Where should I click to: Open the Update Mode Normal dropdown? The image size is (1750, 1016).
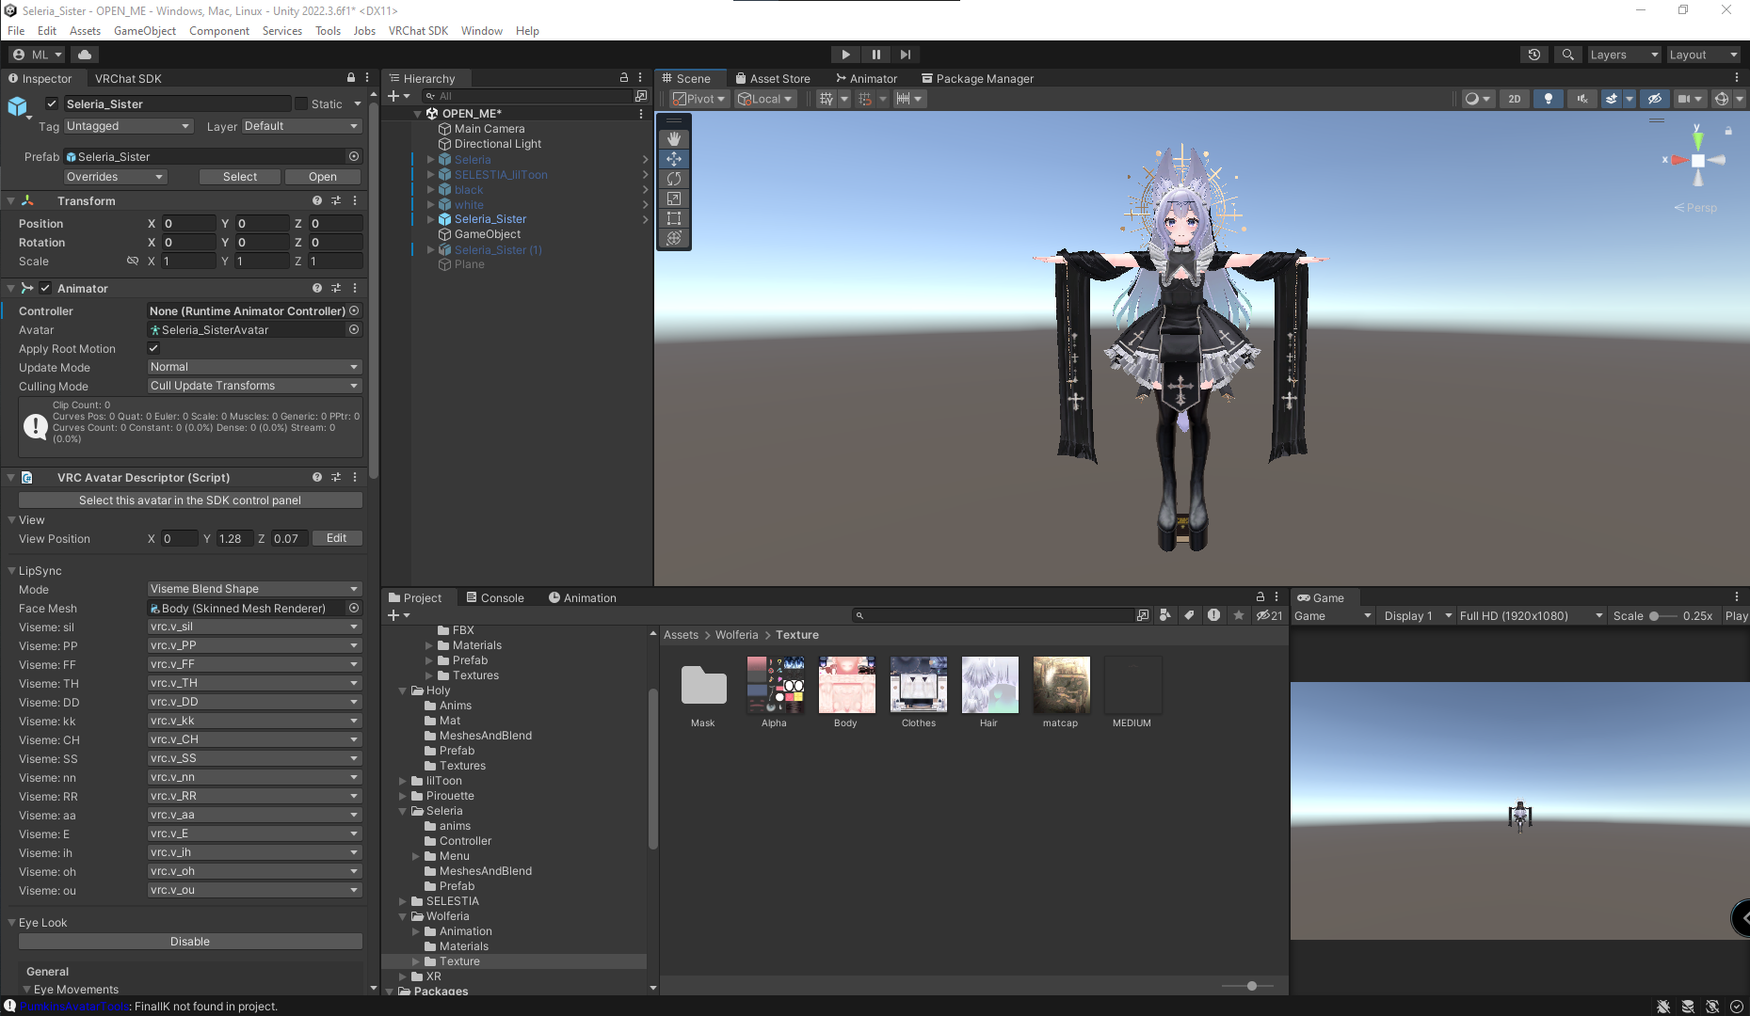[254, 367]
